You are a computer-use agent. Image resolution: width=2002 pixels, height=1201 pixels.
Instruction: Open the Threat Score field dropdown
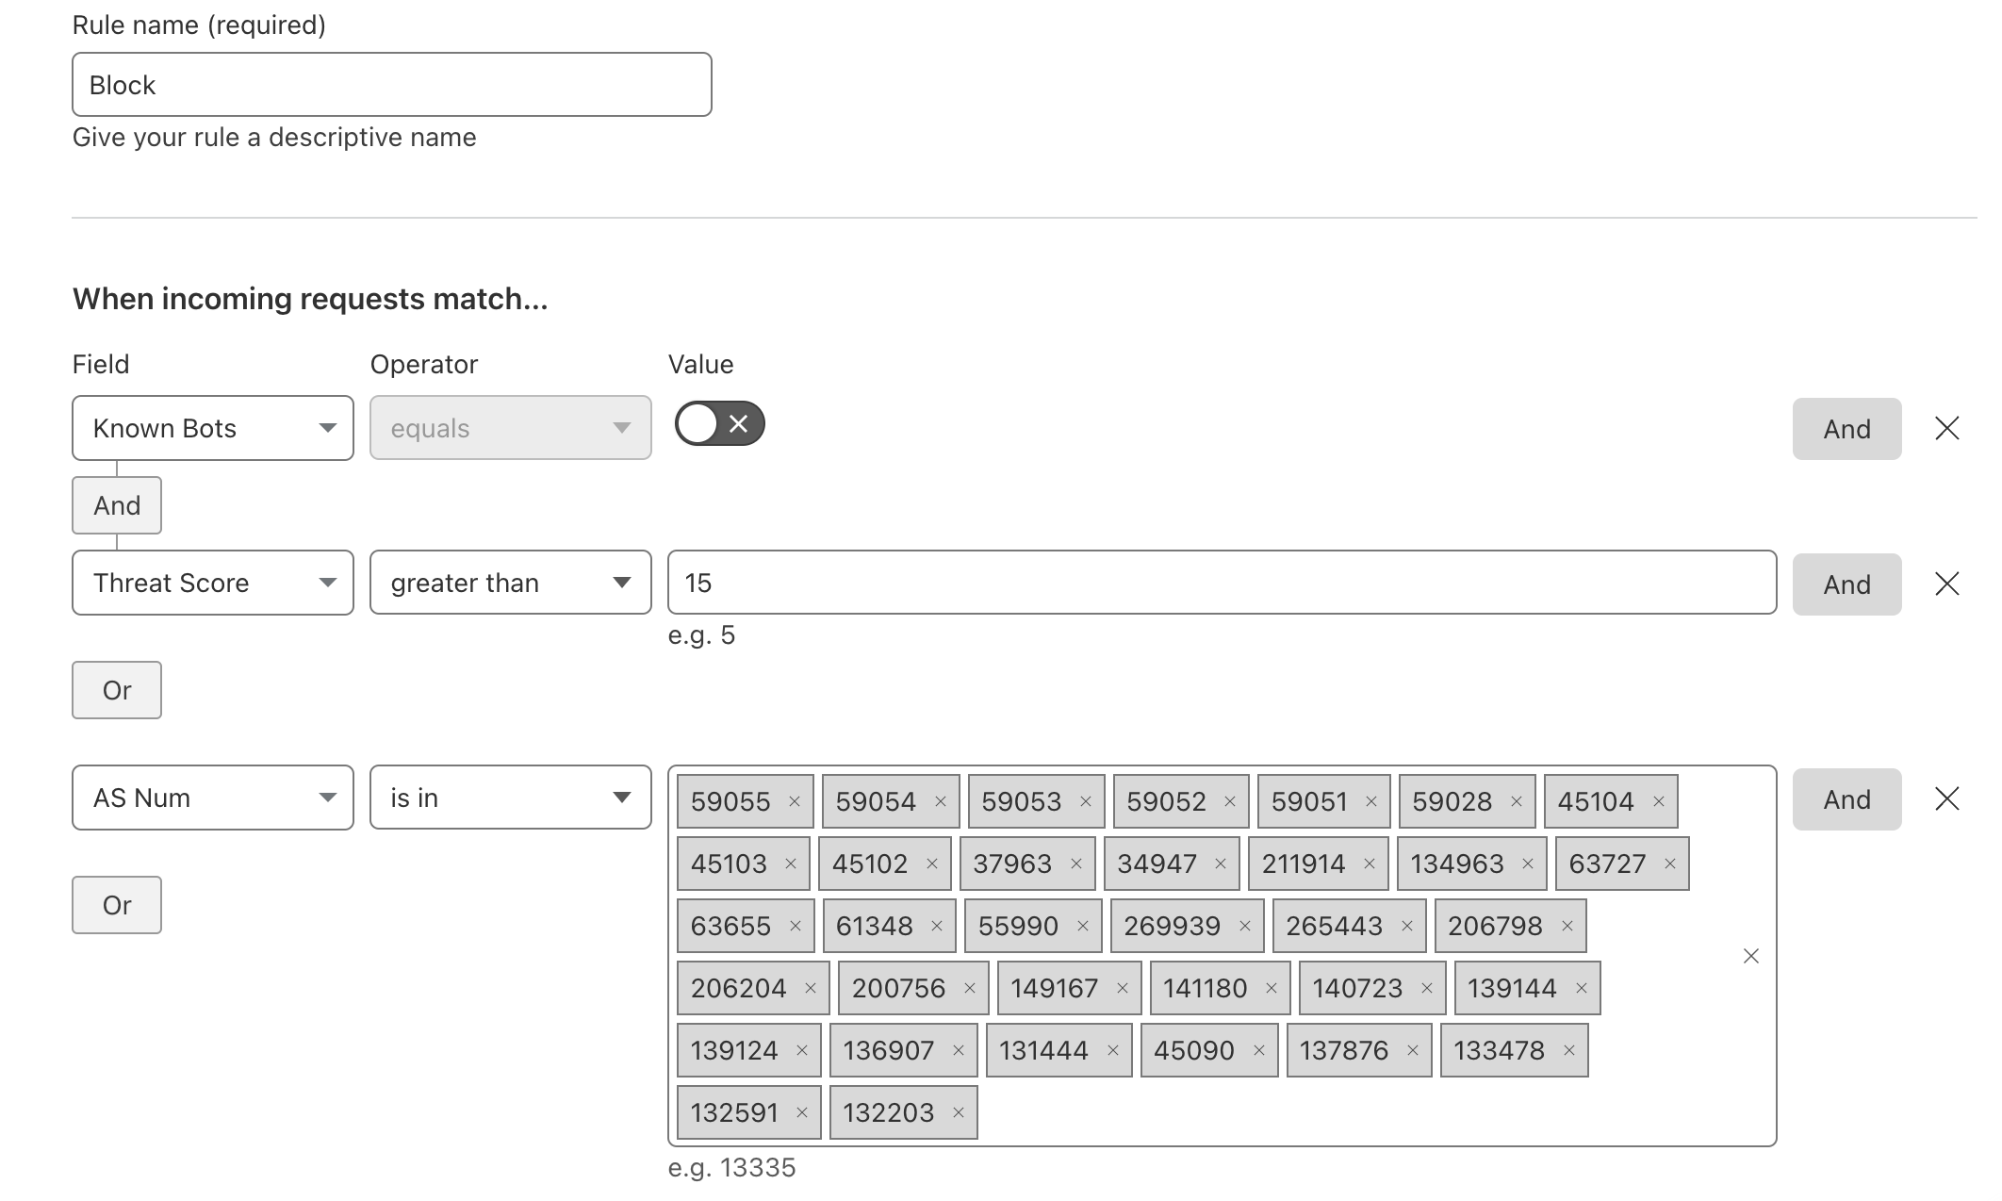(213, 583)
